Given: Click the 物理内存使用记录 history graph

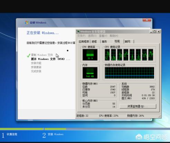Looking at the screenshot, I should 130,73.
